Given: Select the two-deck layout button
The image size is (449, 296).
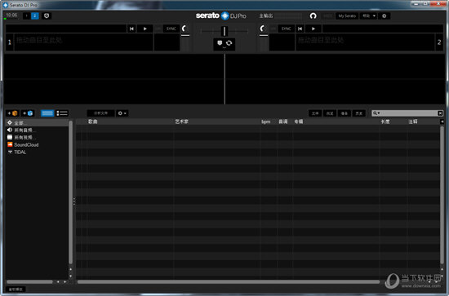Looking at the screenshot, I should [34, 15].
